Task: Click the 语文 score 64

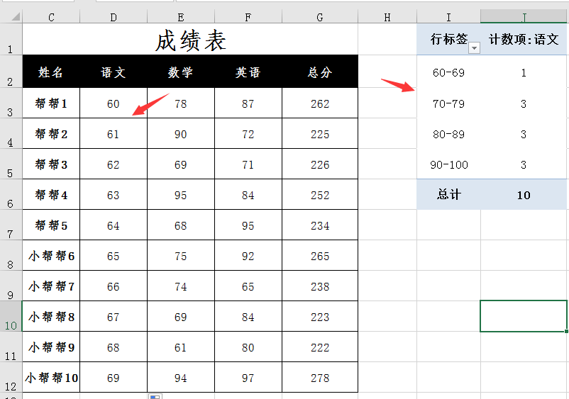Action: (114, 225)
